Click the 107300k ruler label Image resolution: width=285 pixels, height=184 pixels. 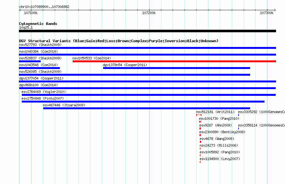tap(267, 13)
